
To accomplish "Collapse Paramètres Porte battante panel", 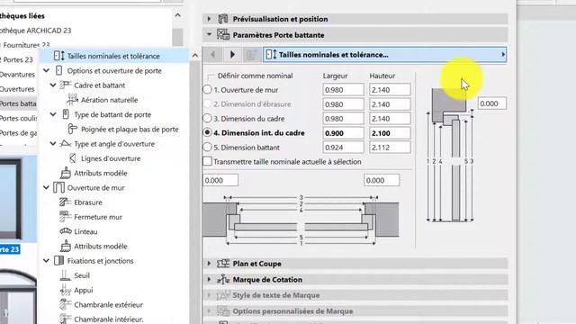I will 209,34.
